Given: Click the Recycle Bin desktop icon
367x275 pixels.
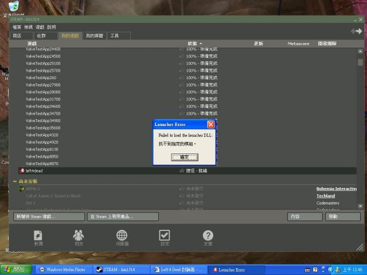Looking at the screenshot, I should click(13, 7).
